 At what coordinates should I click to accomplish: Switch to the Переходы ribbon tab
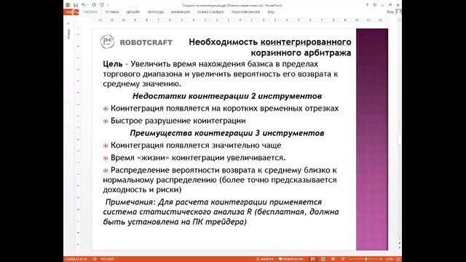tap(155, 12)
